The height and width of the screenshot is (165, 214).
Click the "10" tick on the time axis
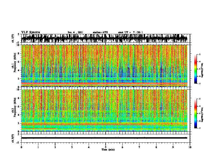tap(190, 147)
